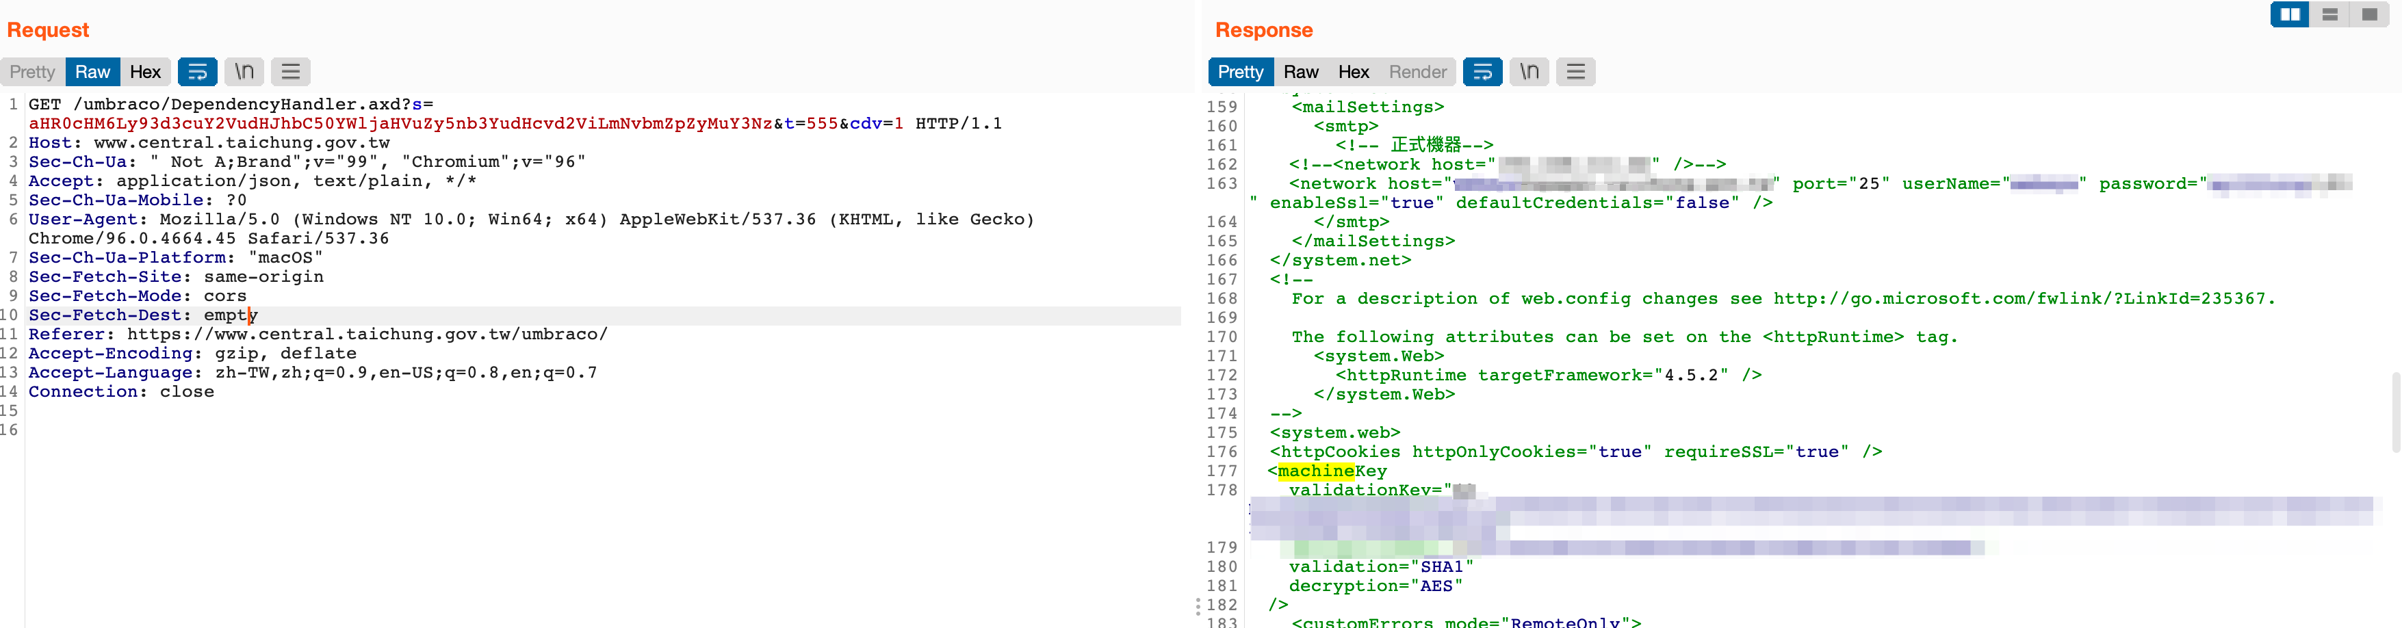Toggle non-printable characters (\n) in Response panel

(1529, 72)
